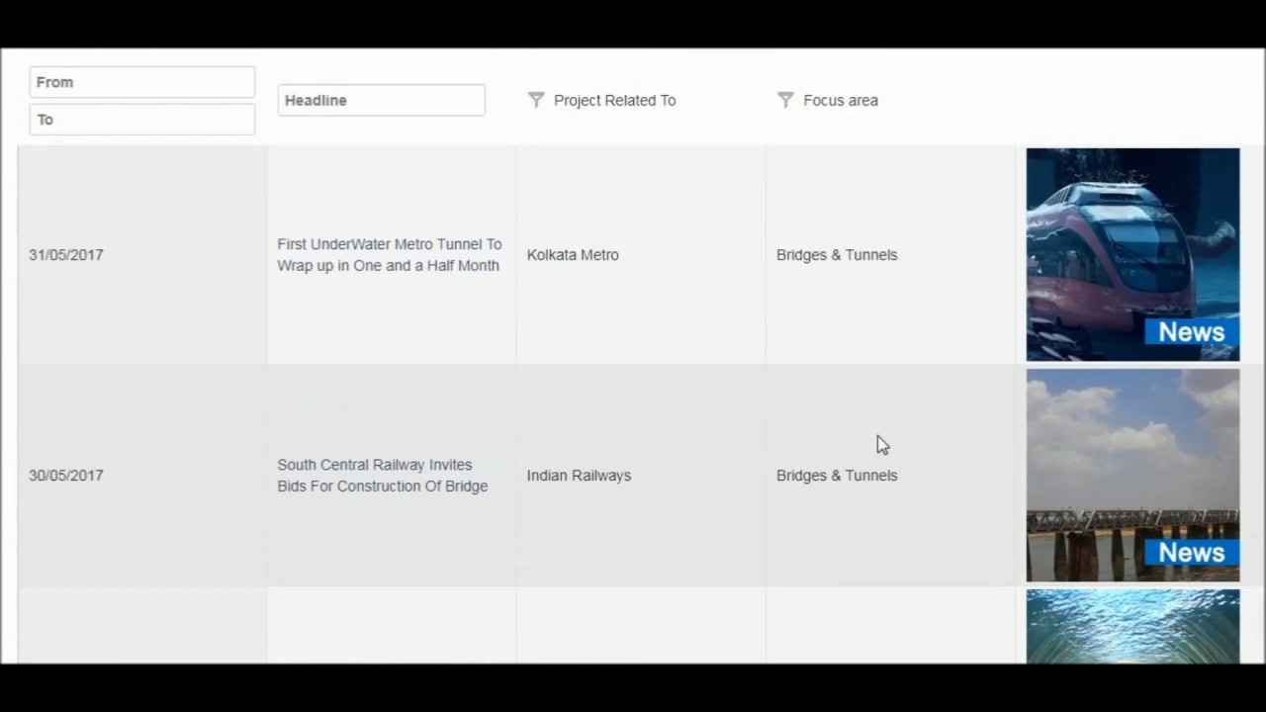1266x712 pixels.
Task: Click the From date input field
Action: pos(142,82)
